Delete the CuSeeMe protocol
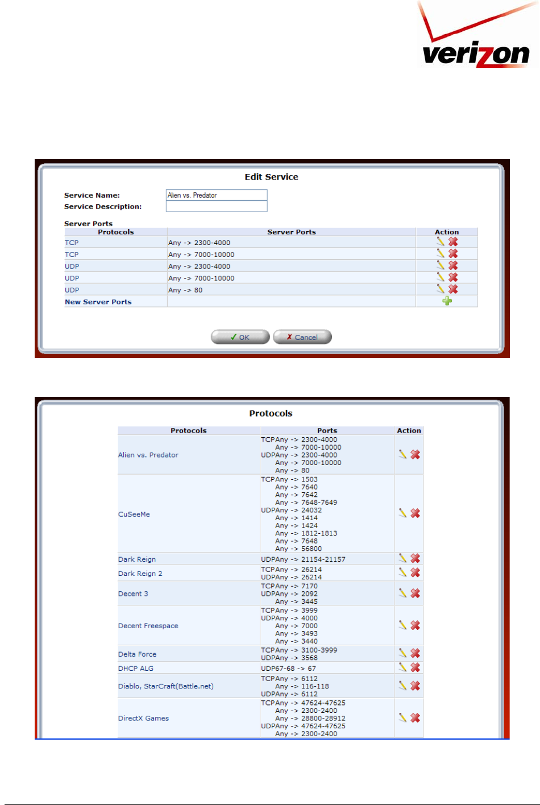 click(416, 513)
